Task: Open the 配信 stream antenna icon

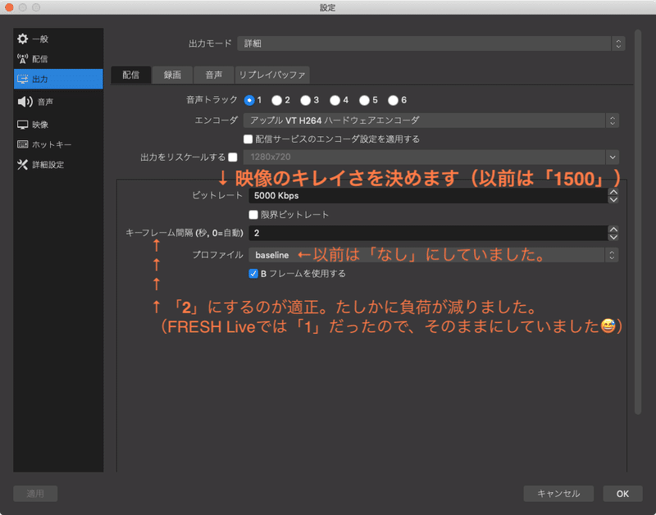Action: [x=23, y=59]
